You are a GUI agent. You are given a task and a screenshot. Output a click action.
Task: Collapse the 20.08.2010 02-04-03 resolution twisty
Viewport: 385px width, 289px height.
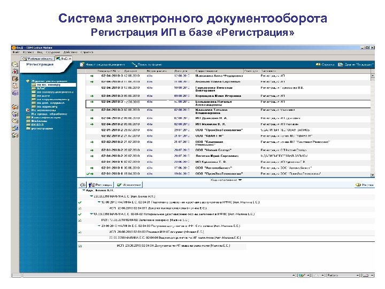99,226
